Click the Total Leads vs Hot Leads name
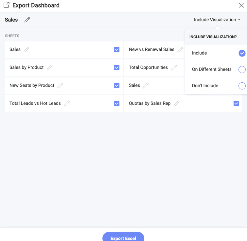This screenshot has width=247, height=241. pos(35,103)
